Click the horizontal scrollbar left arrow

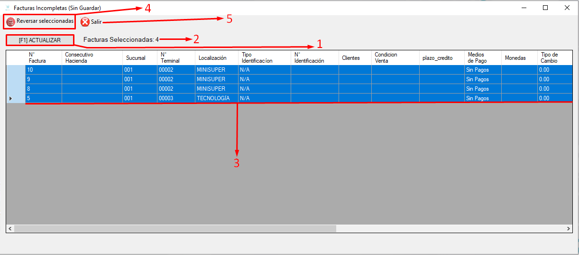(10, 229)
